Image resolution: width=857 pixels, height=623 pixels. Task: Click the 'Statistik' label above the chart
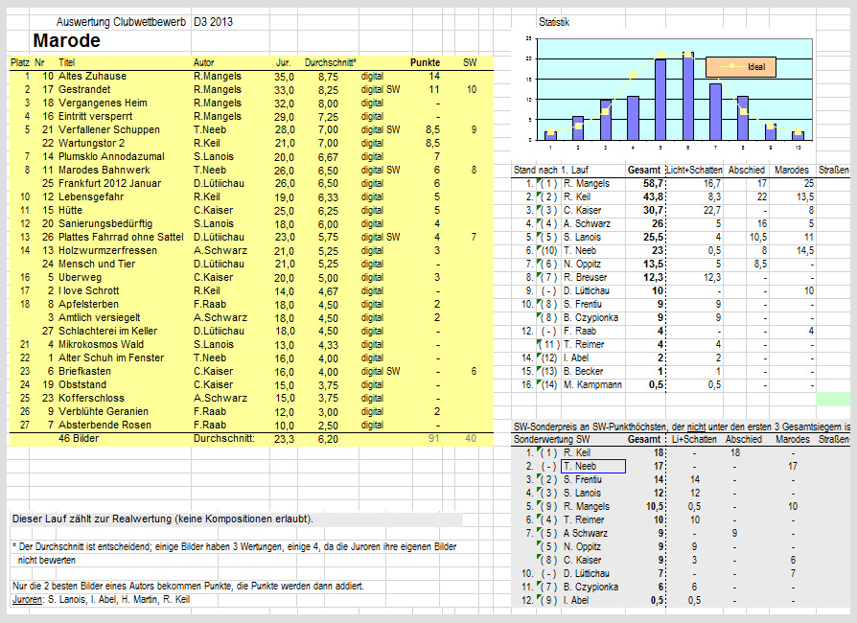click(x=554, y=22)
